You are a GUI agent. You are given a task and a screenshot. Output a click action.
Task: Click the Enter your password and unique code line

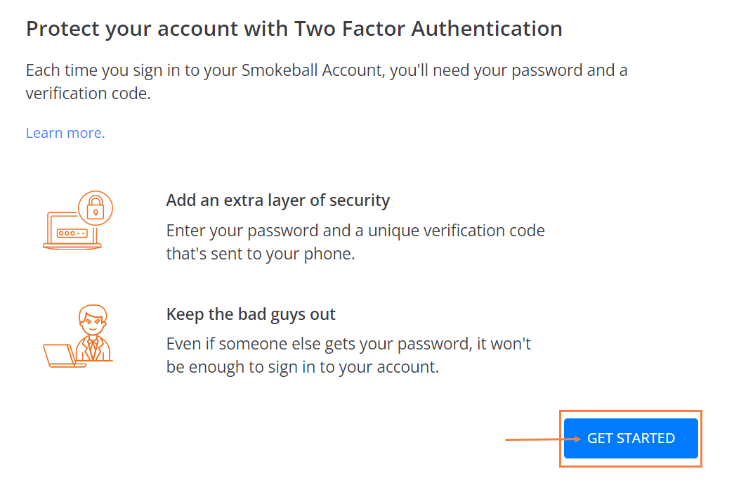[x=355, y=231]
